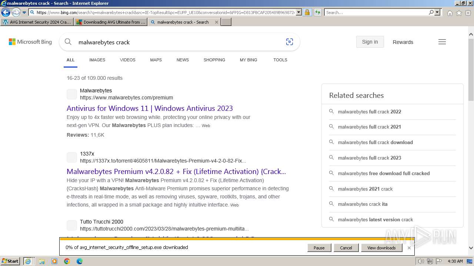Select the ALL results tab
The image size is (474, 266).
[x=70, y=60]
